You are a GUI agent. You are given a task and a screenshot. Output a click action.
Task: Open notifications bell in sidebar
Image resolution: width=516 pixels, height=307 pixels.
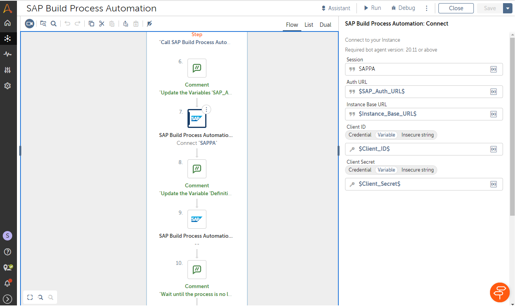click(7, 283)
